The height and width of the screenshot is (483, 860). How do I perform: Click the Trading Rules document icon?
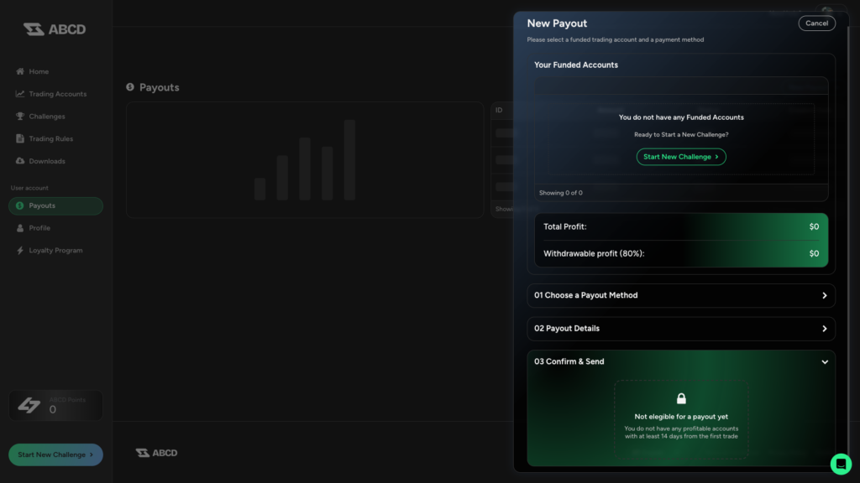pyautogui.click(x=20, y=139)
